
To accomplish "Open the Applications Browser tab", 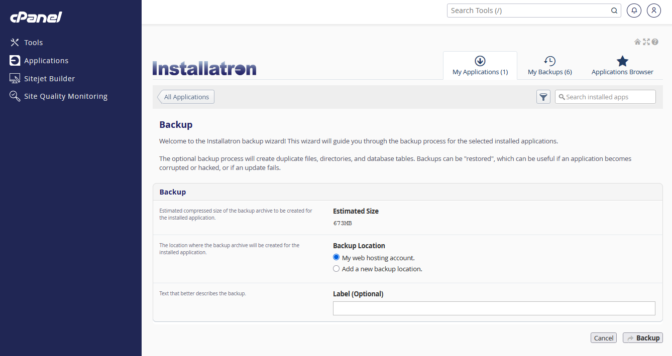I will point(622,66).
